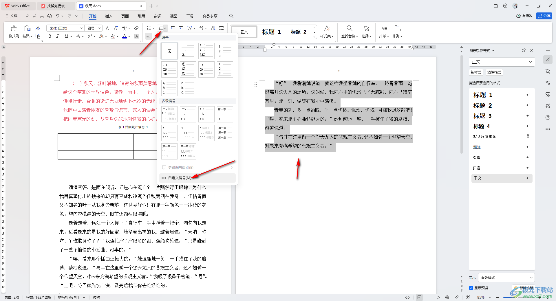Click the save icon in quick toolbar
This screenshot has height=301, width=556.
(x=27, y=16)
